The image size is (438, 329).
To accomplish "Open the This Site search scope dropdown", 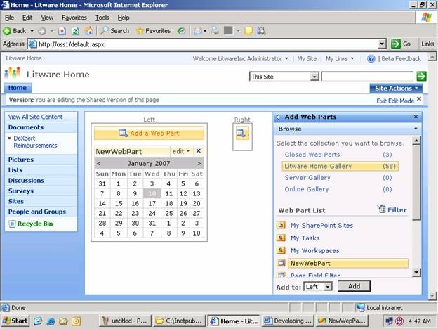I will 314,77.
